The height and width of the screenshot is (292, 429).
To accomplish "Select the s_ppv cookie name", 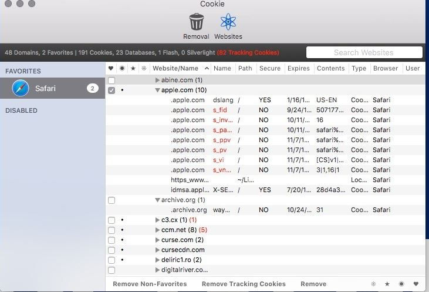I will 222,140.
